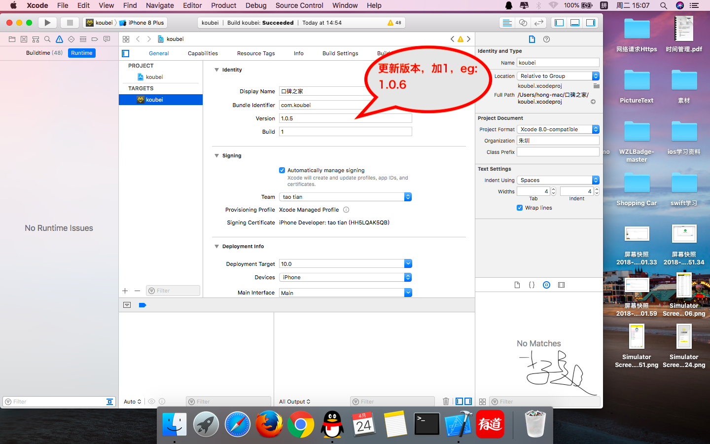Screen dimensions: 710x444
Task: Run the koubei build with Play button
Action: pyautogui.click(x=47, y=23)
